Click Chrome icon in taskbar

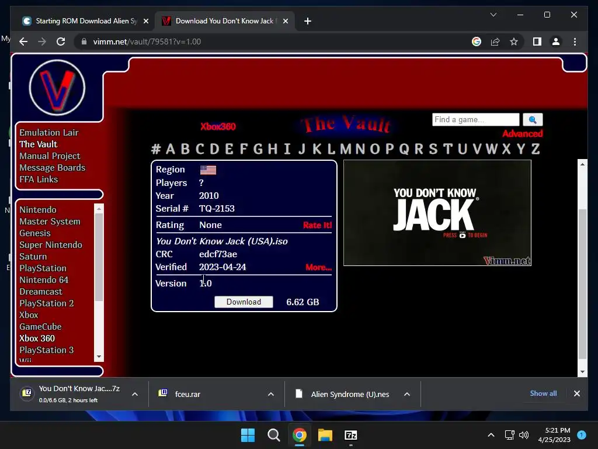[300, 435]
